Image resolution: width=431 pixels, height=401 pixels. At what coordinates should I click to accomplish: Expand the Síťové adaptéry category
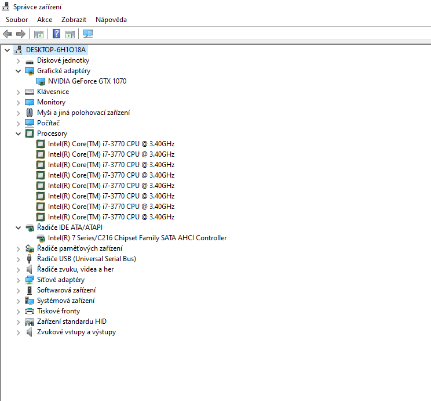click(x=18, y=280)
